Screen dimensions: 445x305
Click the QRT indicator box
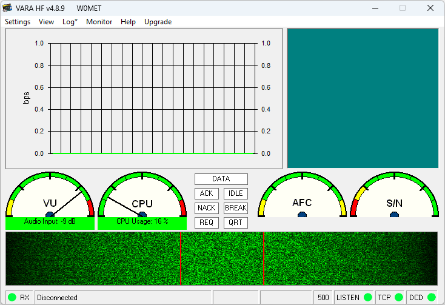coord(235,223)
